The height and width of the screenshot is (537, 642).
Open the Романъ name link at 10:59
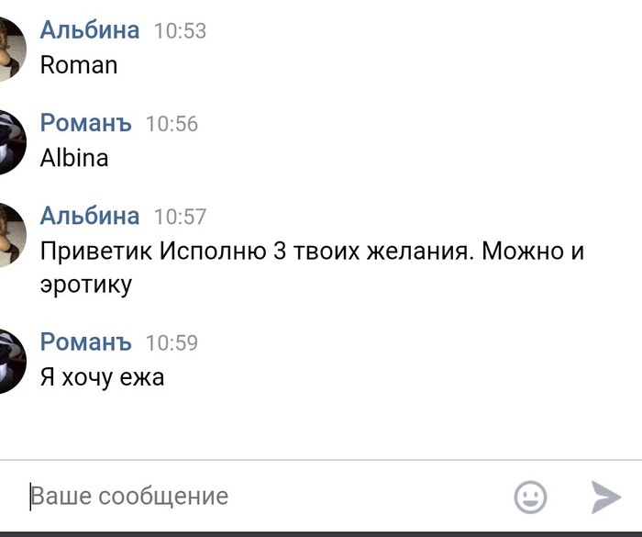[x=86, y=342]
